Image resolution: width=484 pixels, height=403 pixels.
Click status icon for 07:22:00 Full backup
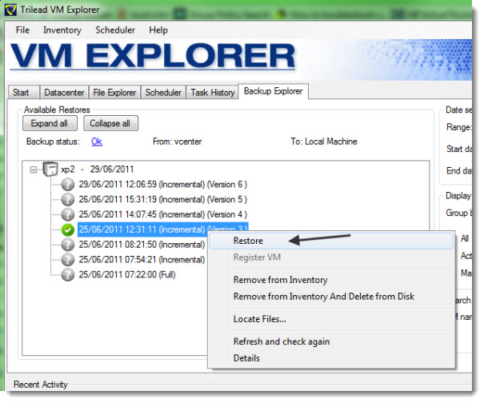click(67, 274)
